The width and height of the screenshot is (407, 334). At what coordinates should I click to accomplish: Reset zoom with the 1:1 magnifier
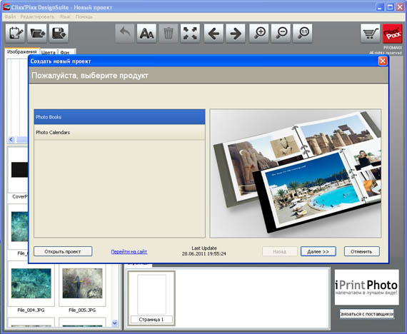(x=303, y=34)
